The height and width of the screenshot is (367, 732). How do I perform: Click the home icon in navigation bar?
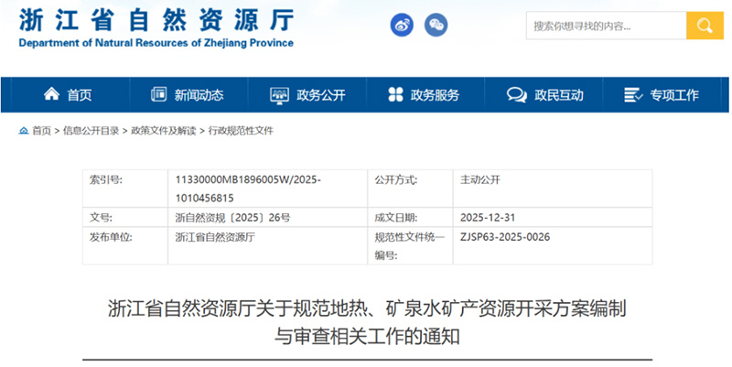point(52,94)
